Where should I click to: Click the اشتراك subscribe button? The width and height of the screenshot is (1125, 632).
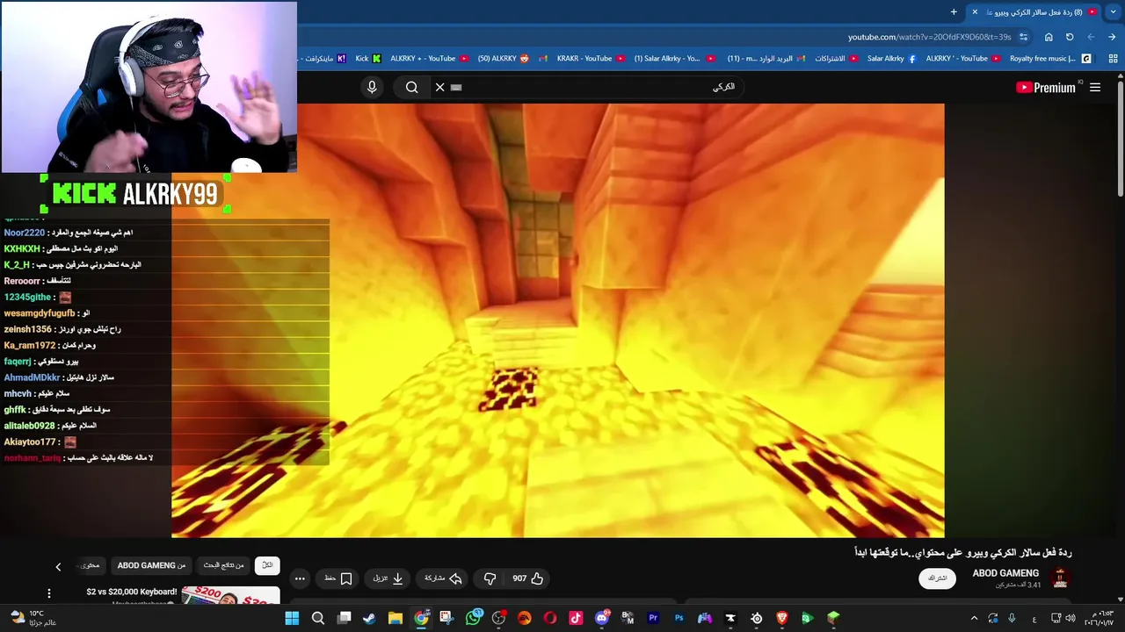point(937,578)
